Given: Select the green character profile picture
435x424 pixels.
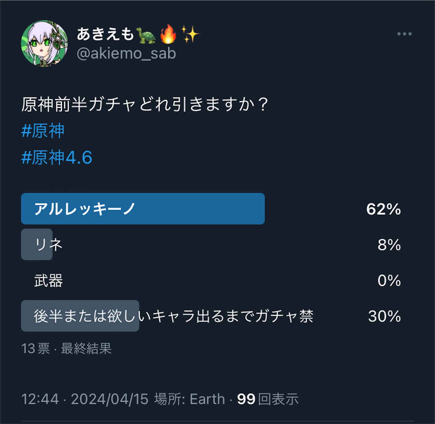Looking at the screenshot, I should pyautogui.click(x=44, y=43).
